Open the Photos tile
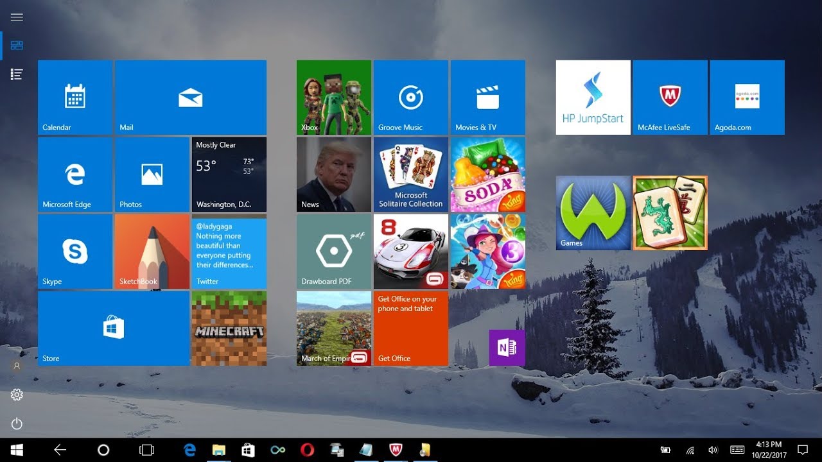Viewport: 822px width, 462px height. click(x=152, y=175)
